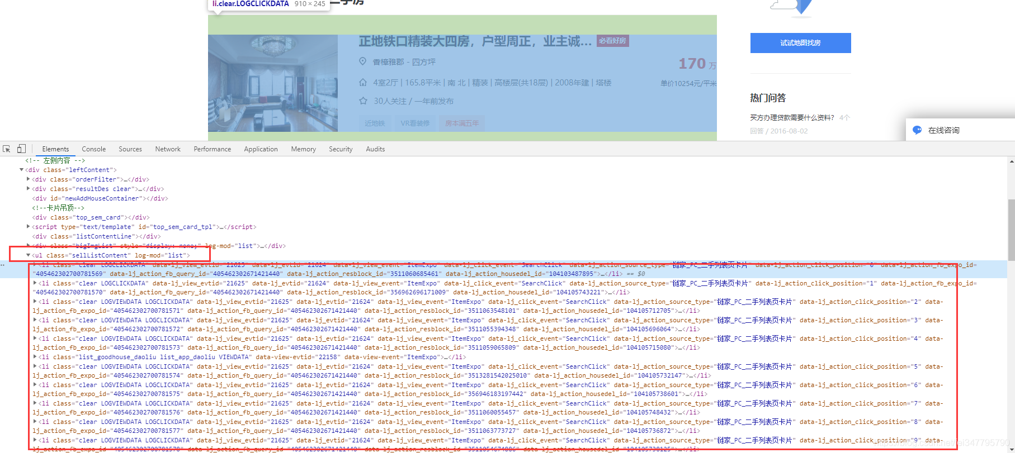Expand the li node with click_position 0
This screenshot has height=453, width=1015.
(x=35, y=265)
